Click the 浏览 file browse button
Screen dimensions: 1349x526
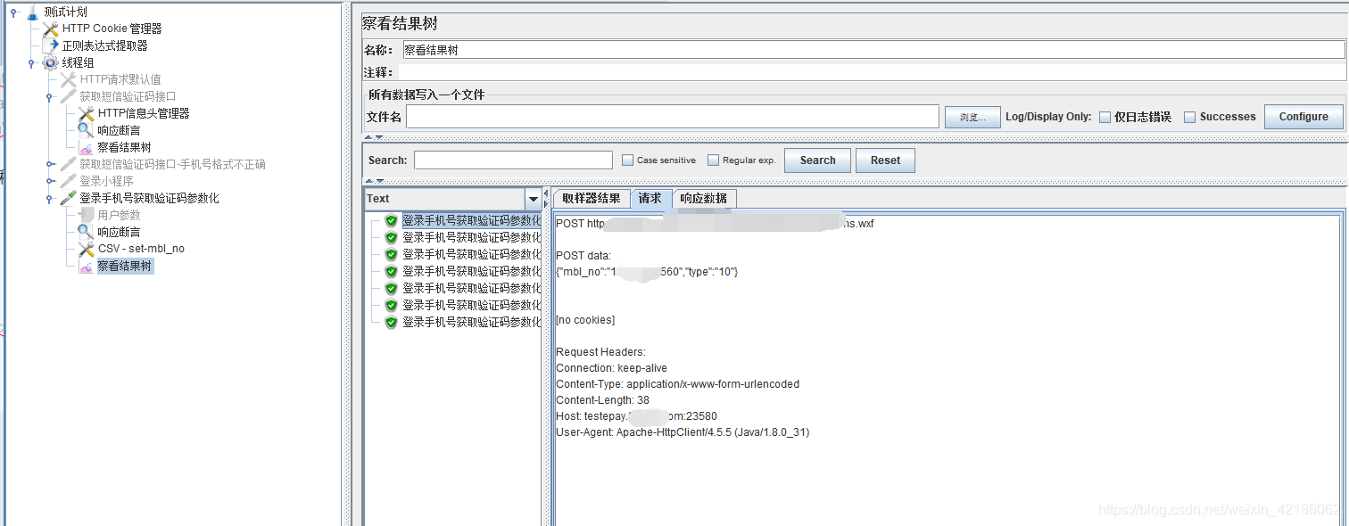[972, 116]
